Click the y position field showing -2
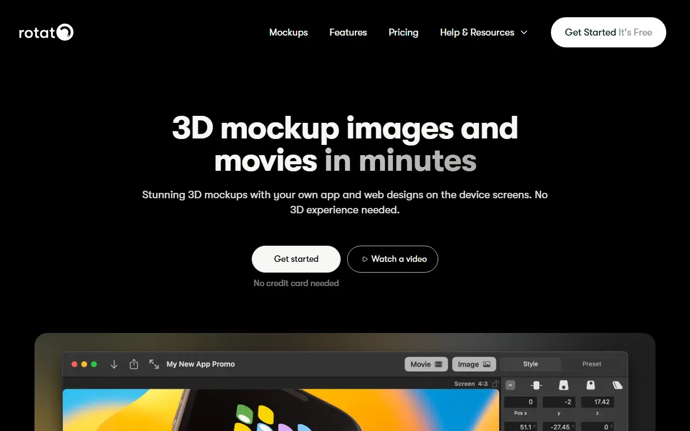 [x=559, y=402]
